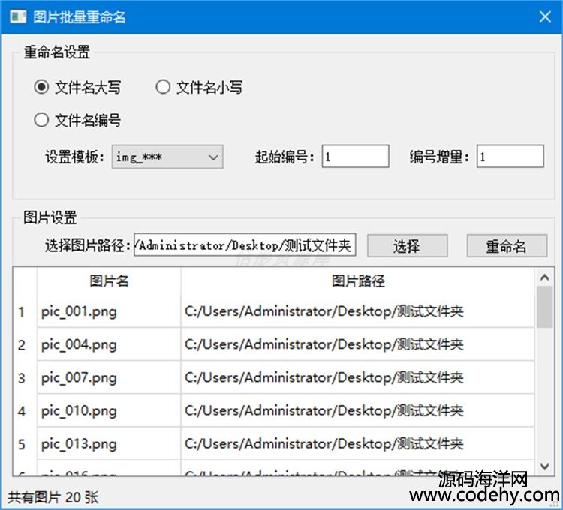Select the 文件名大写 radio option
This screenshot has width=563, height=510.
(42, 88)
